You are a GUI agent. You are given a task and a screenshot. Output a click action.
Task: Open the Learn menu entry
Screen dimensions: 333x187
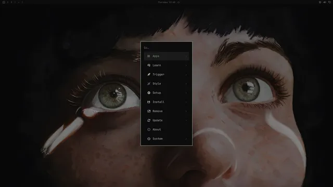[x=166, y=65]
